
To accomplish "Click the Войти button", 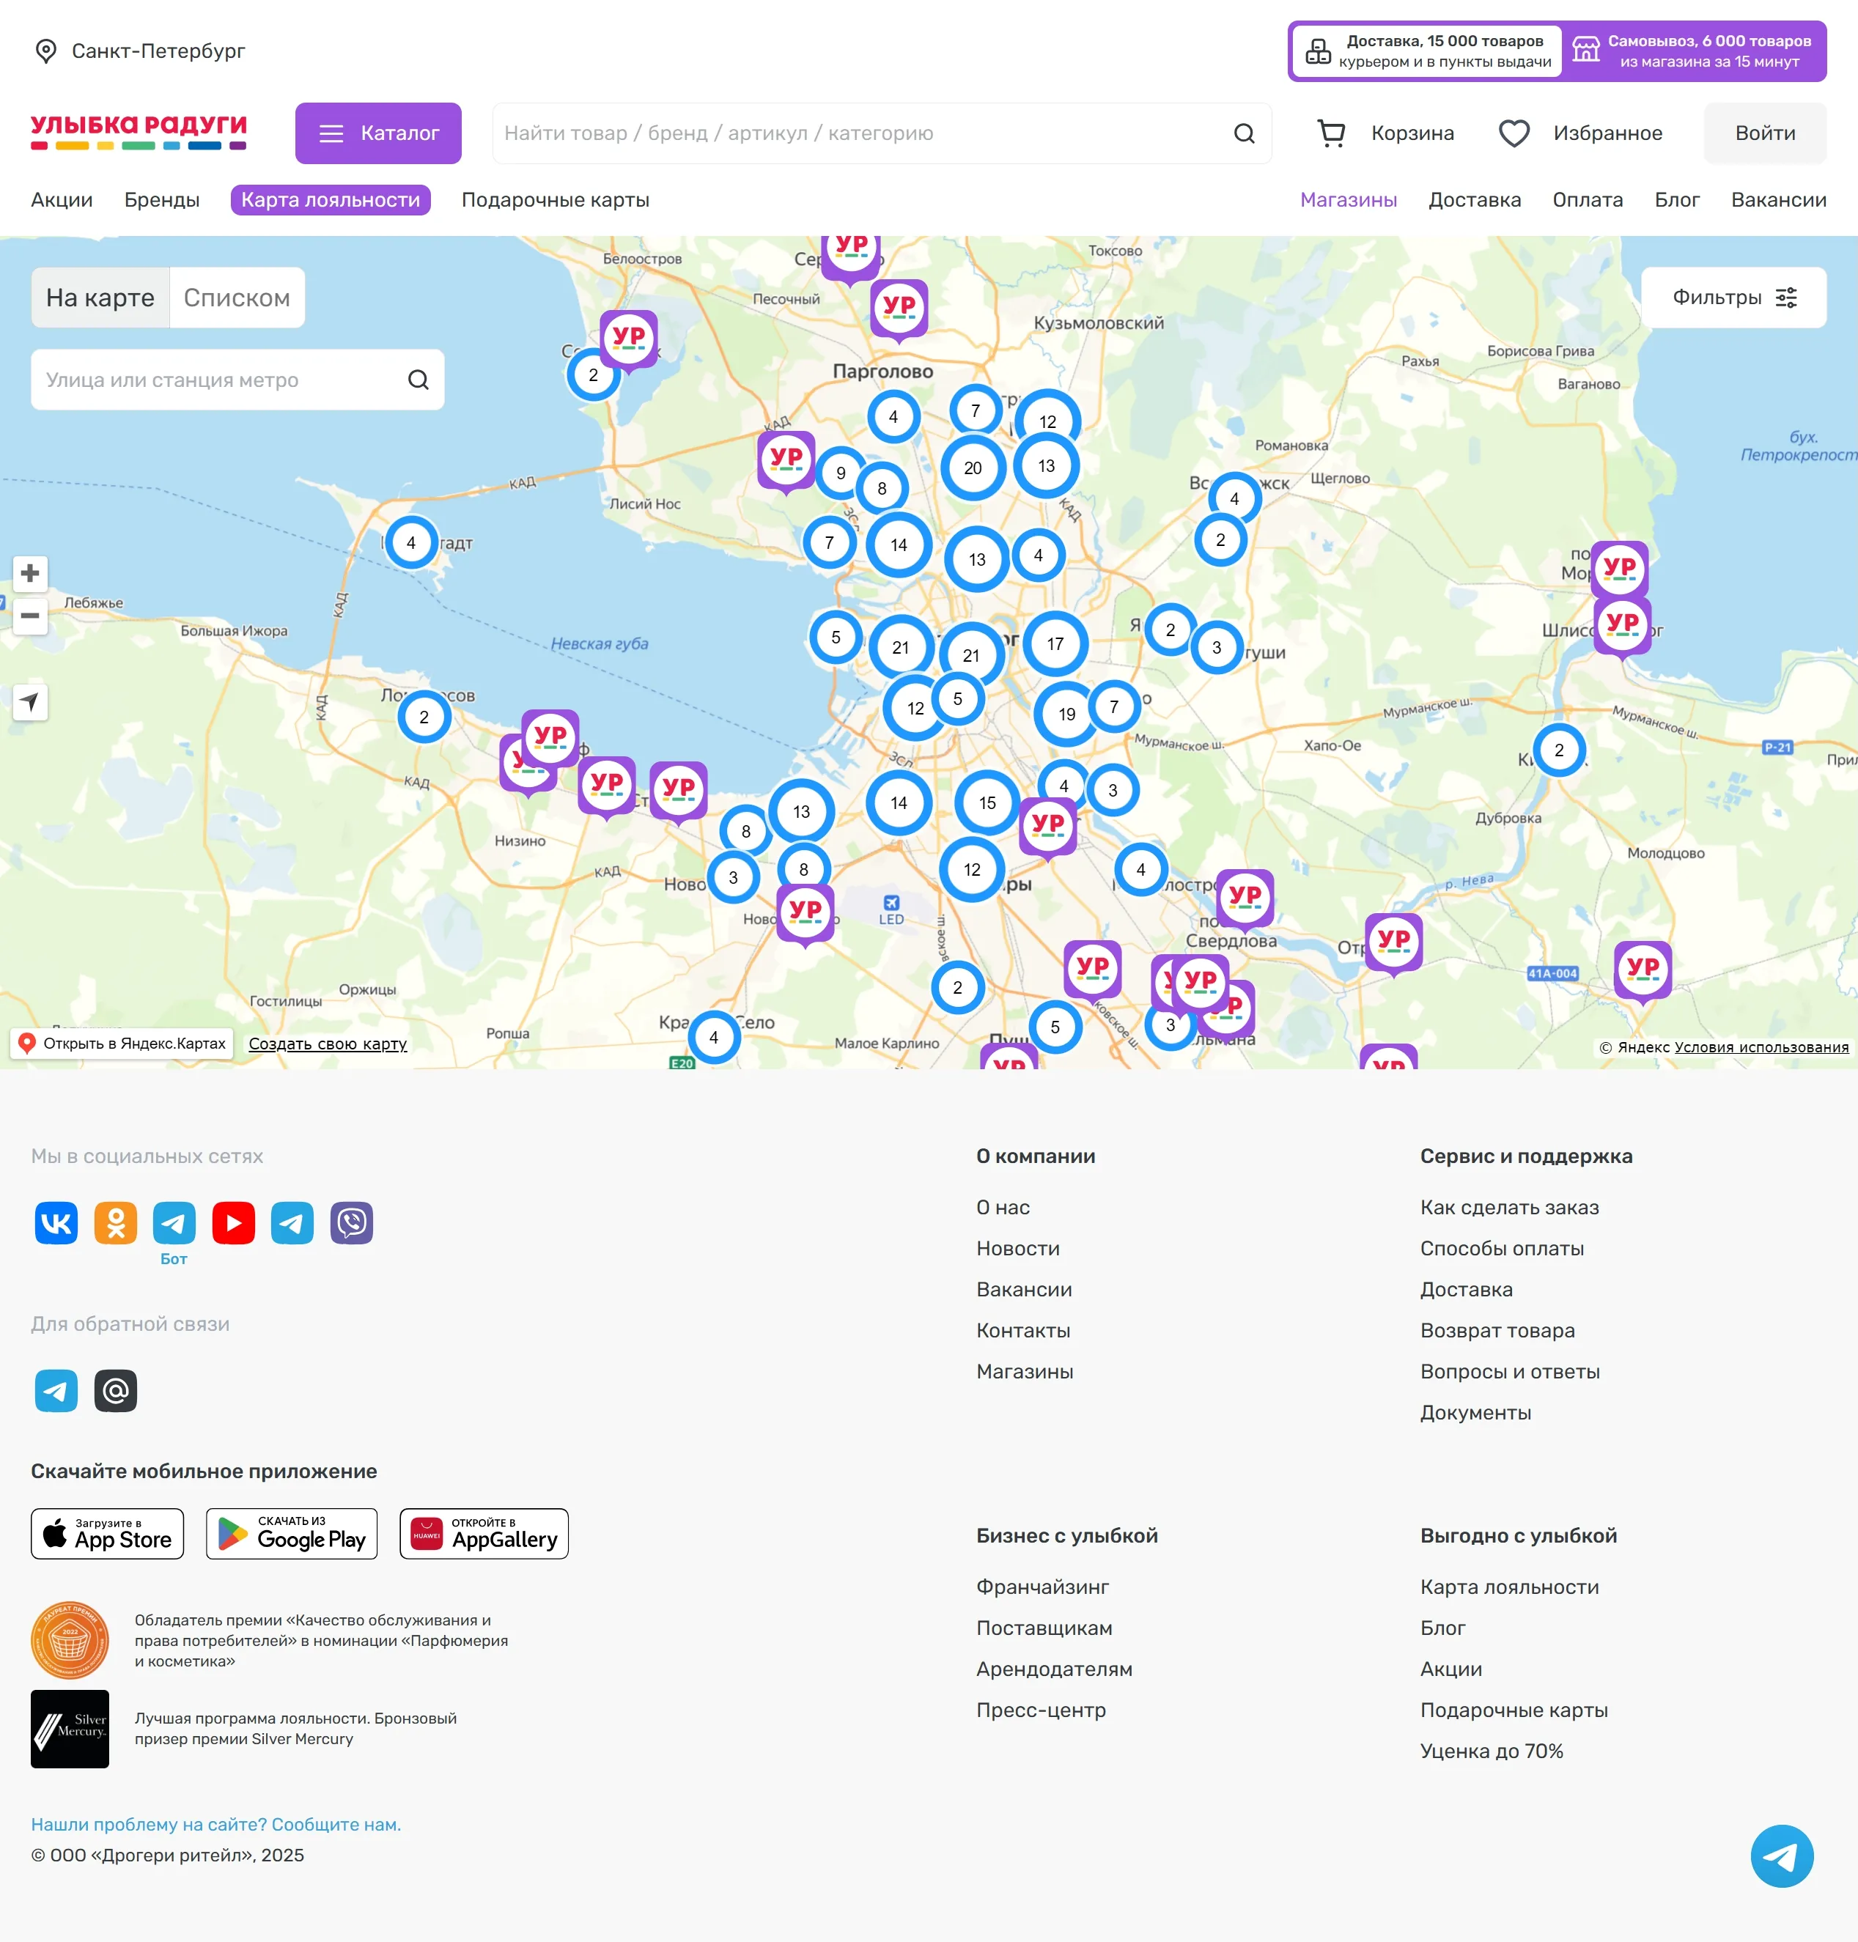I will (x=1764, y=133).
